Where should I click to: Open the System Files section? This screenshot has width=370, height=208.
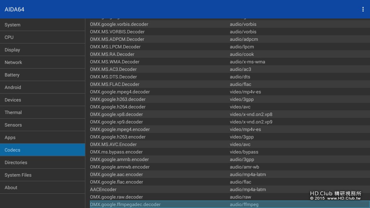pos(42,175)
